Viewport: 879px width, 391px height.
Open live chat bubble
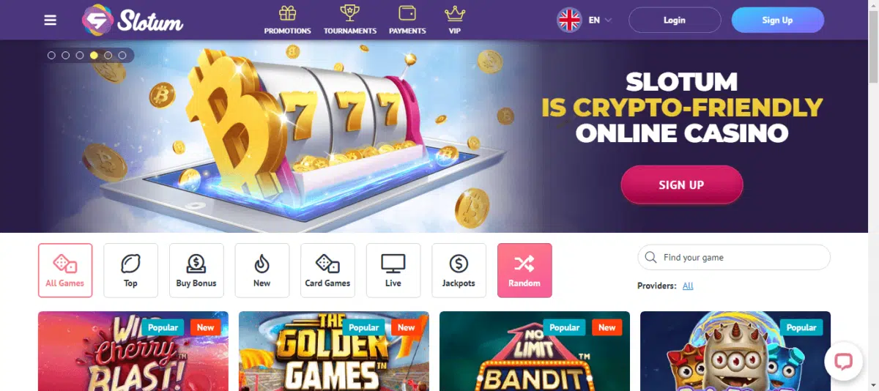click(843, 361)
